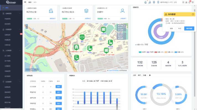Toggle the blue legend swatch in device status chart

176,52
